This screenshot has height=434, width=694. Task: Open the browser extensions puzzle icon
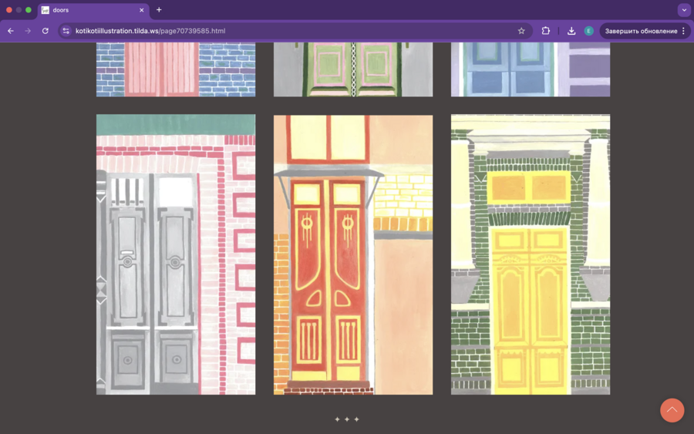coord(546,31)
